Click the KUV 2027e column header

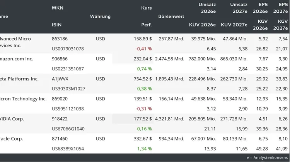234,25
